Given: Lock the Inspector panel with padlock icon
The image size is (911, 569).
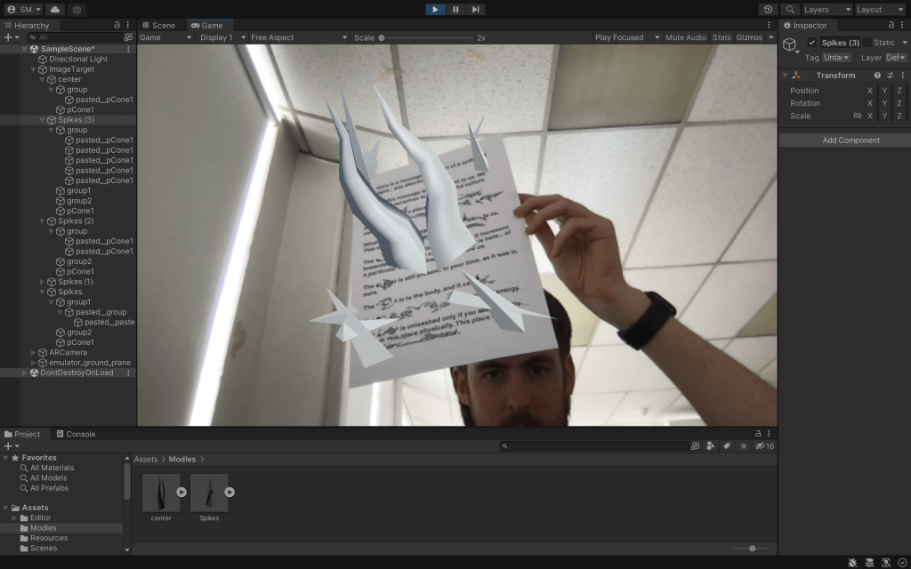Looking at the screenshot, I should click(891, 25).
